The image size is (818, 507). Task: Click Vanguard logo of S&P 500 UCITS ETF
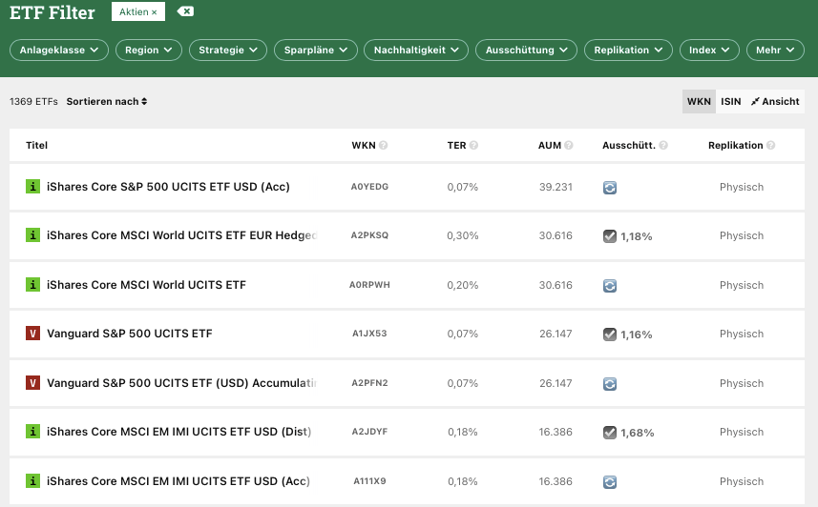[32, 334]
